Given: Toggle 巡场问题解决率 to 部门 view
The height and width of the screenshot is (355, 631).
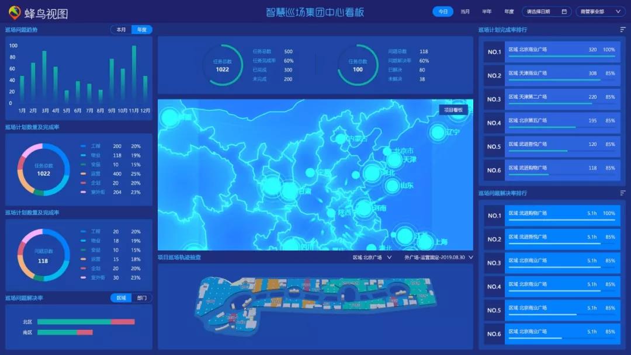Looking at the screenshot, I should [x=142, y=298].
